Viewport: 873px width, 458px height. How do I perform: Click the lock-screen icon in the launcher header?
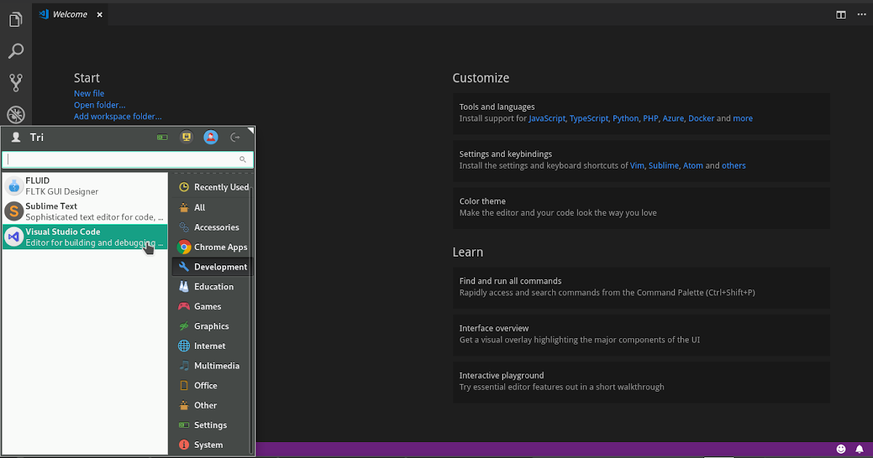[x=186, y=137]
